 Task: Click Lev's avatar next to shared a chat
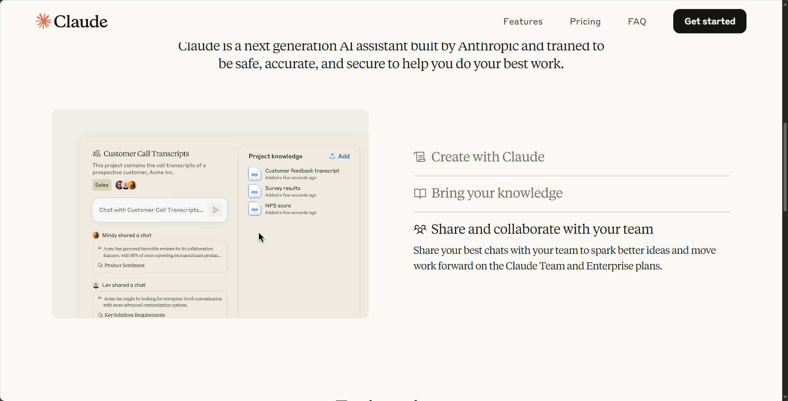click(96, 285)
